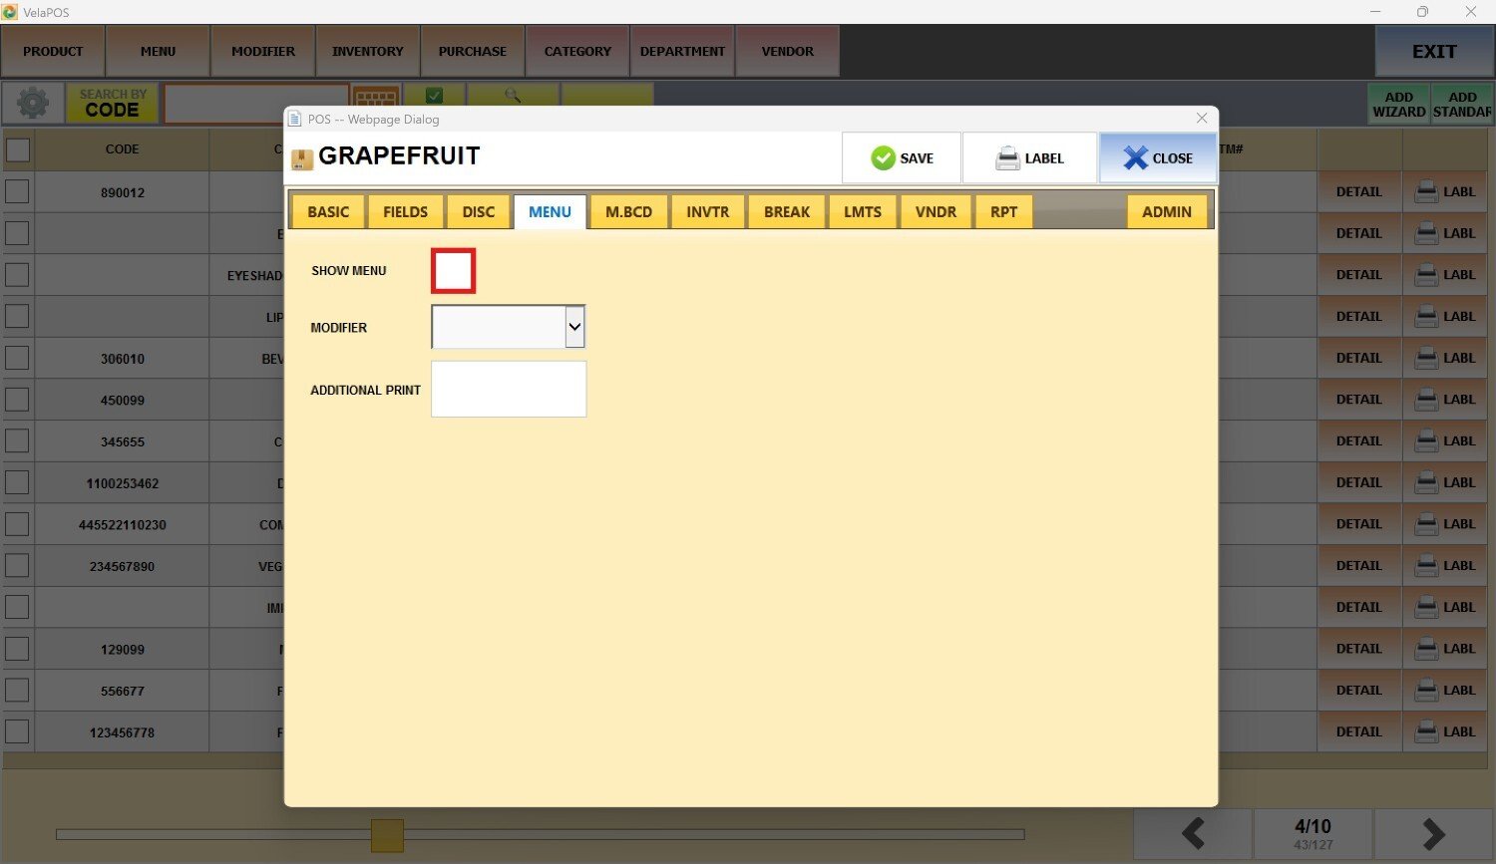Click the green checkmark Save button
Viewport: 1496px width, 864px height.
[902, 157]
